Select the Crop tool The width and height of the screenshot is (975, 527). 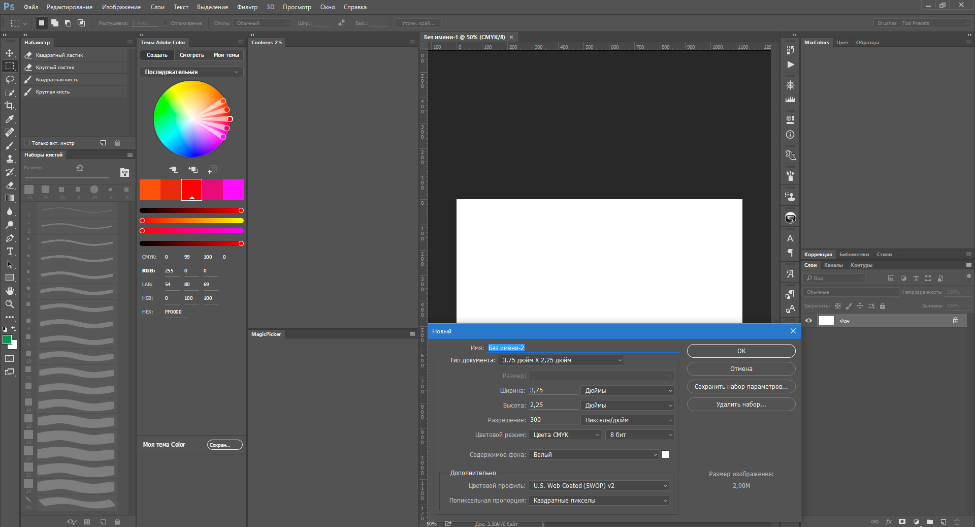pyautogui.click(x=10, y=106)
